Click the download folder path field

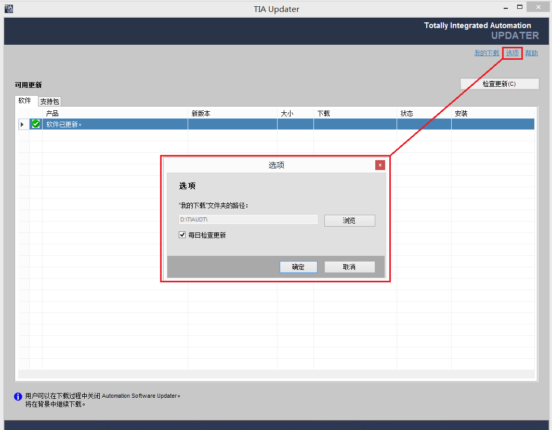(x=248, y=219)
